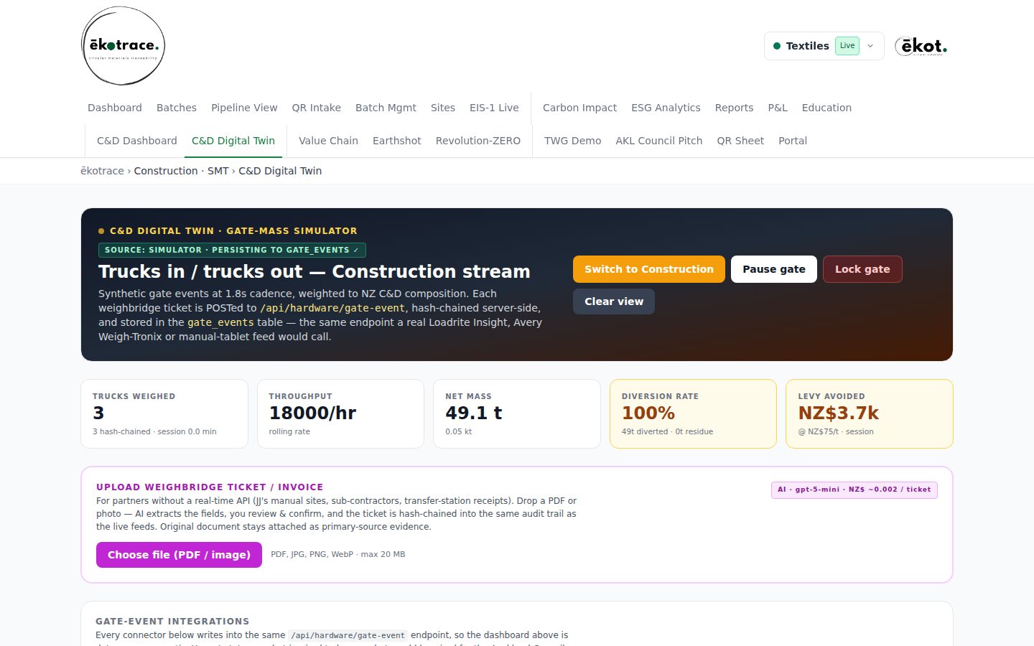Click the Lock gate button
Viewport: 1034px width, 646px height.
[x=862, y=269]
